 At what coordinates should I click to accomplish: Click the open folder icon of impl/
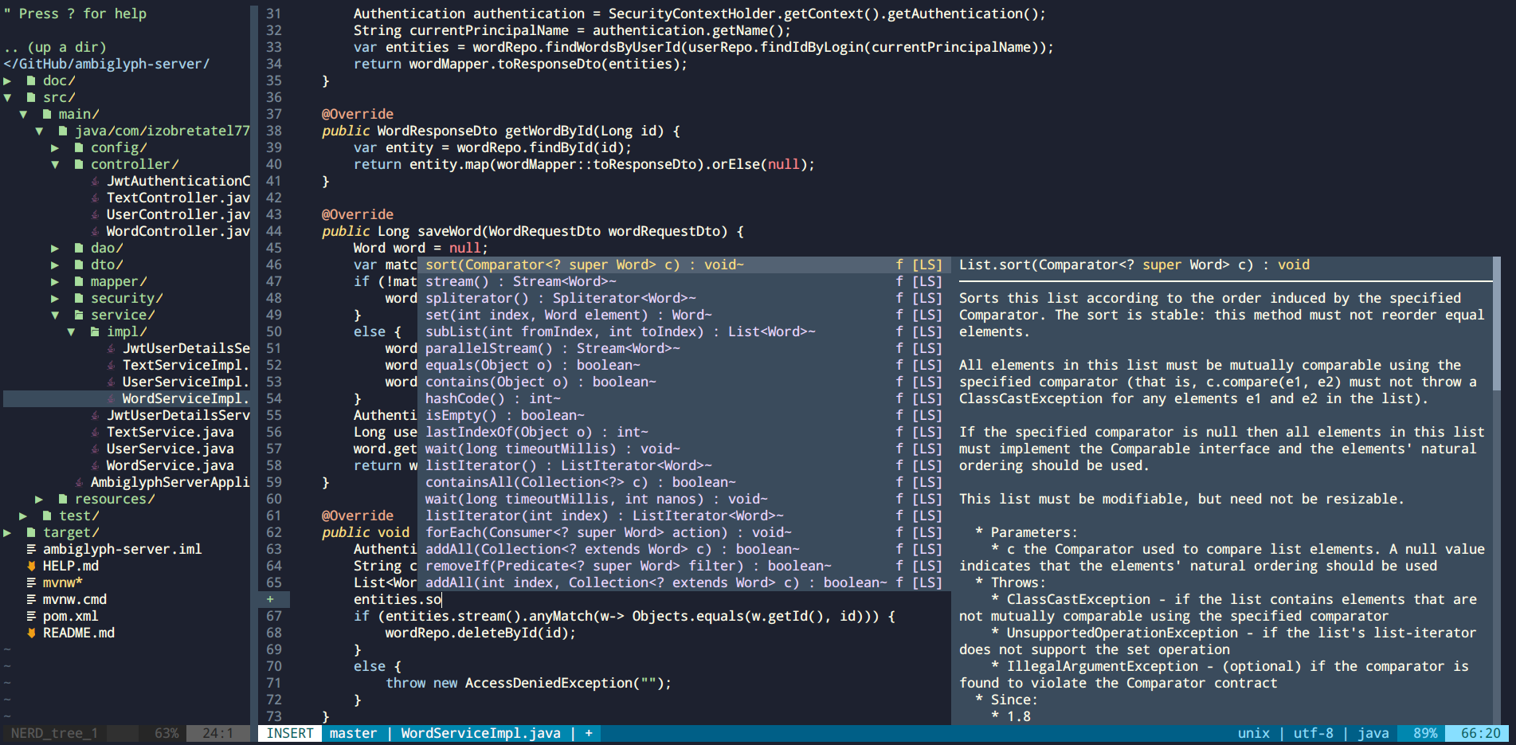point(95,331)
